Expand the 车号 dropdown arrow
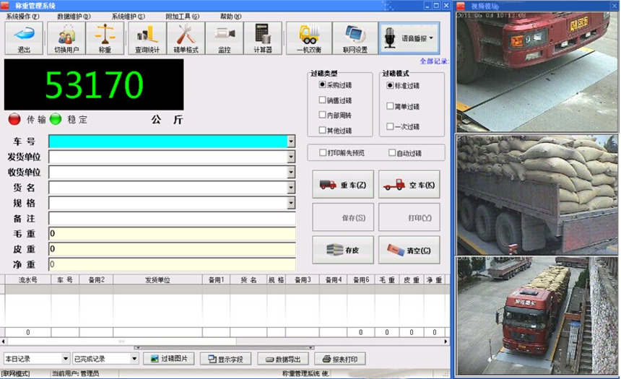 [291, 141]
